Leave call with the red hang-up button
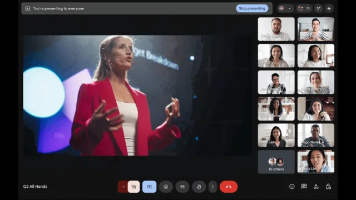 229,187
